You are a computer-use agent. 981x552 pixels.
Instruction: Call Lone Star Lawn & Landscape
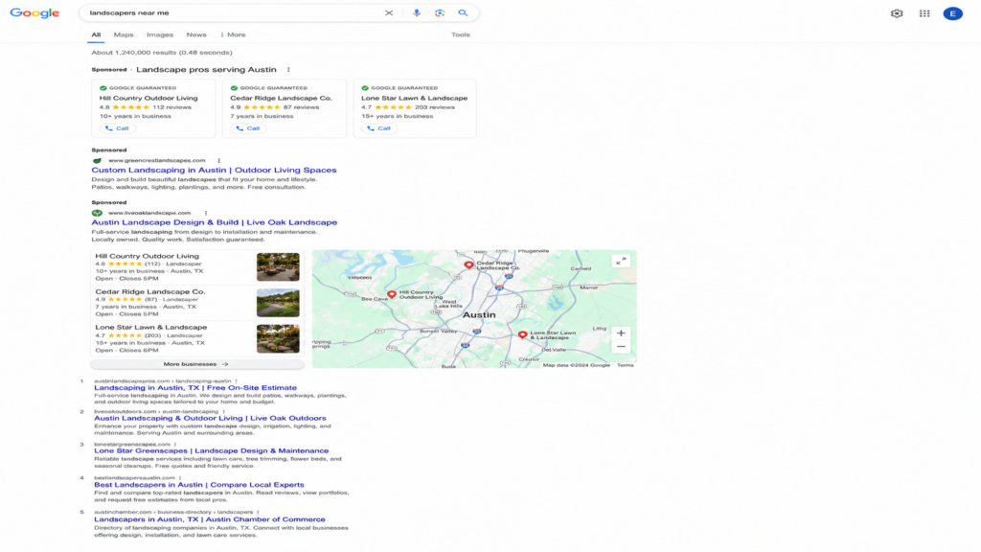[x=378, y=128]
